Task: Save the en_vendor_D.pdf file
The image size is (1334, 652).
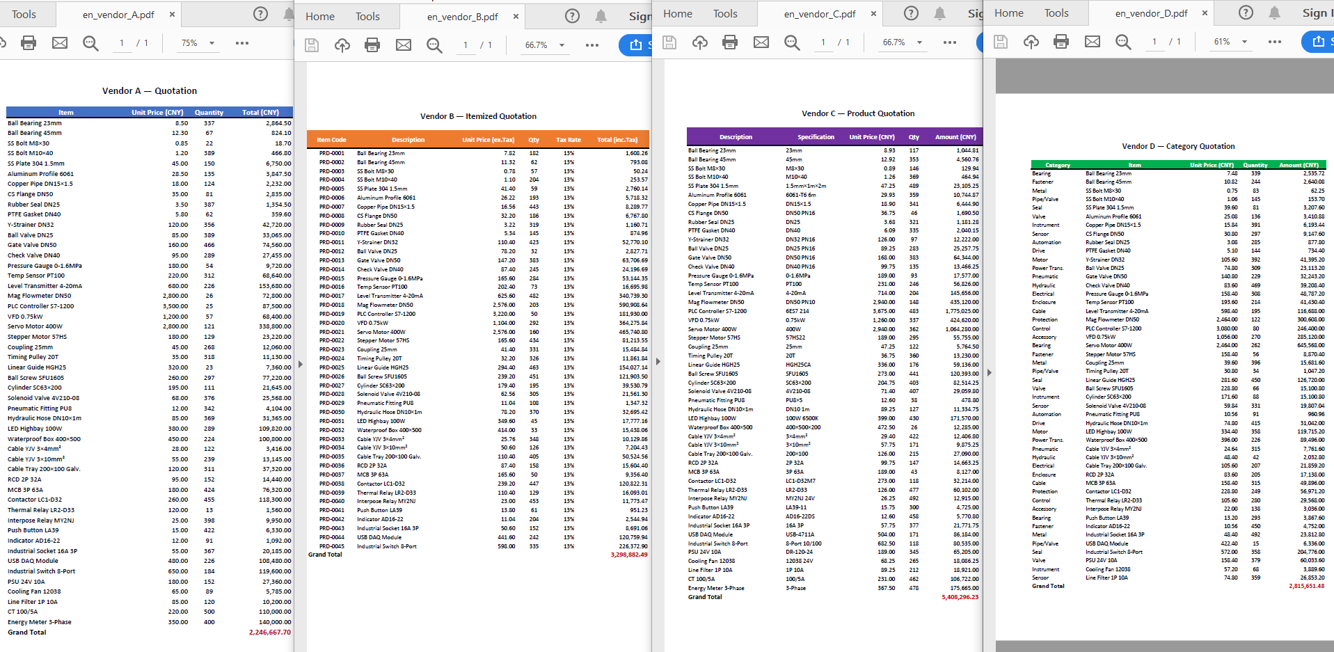Action: [x=1001, y=42]
